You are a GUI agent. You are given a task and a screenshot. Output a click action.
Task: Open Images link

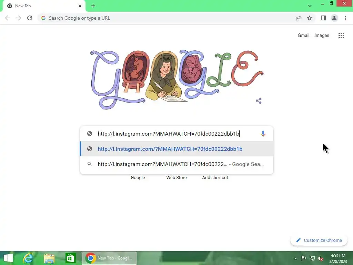pos(322,36)
